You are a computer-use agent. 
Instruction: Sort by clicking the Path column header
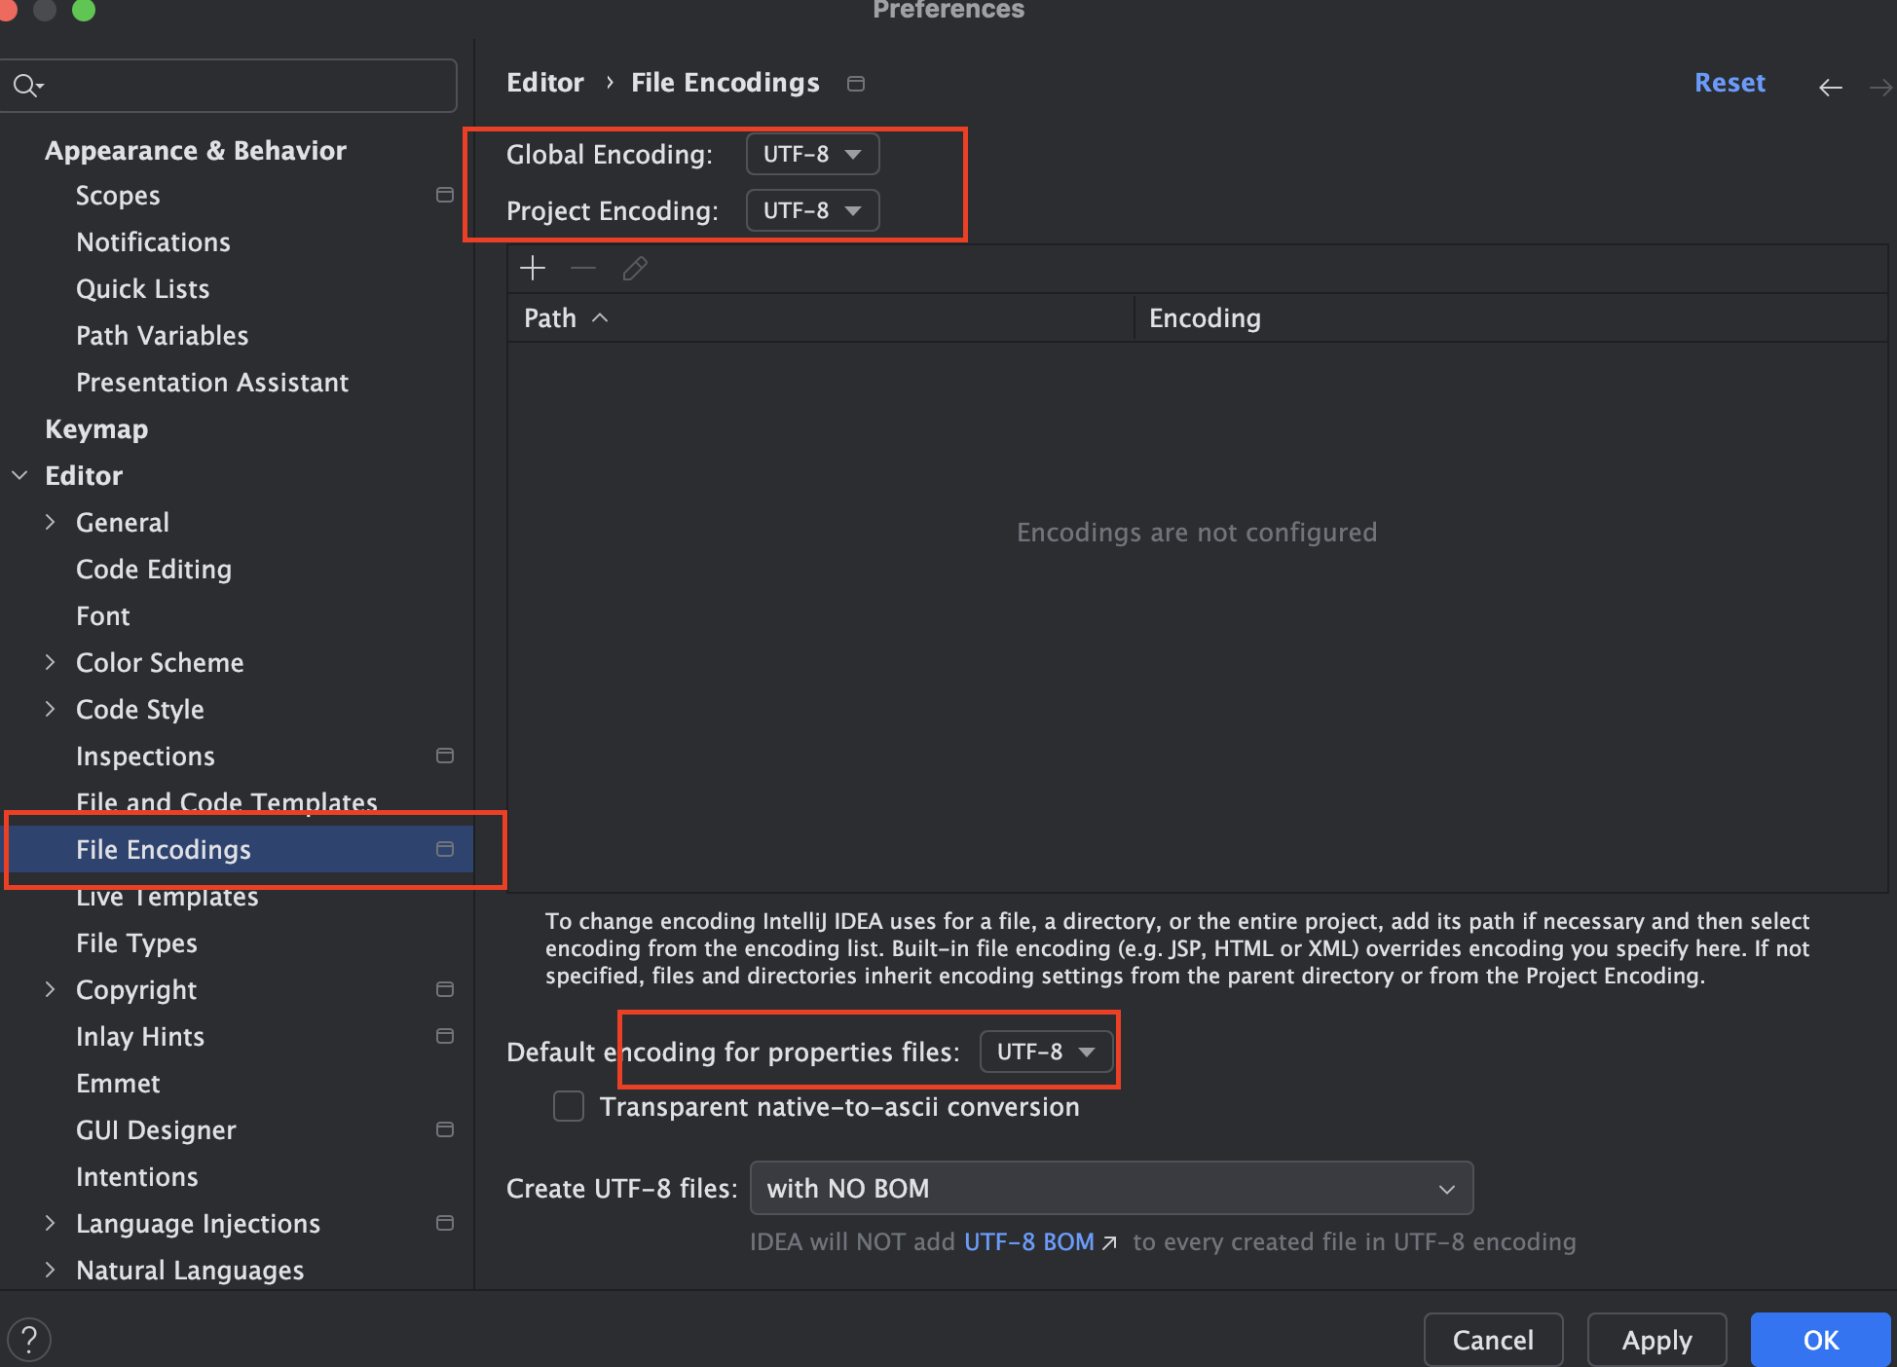551,318
